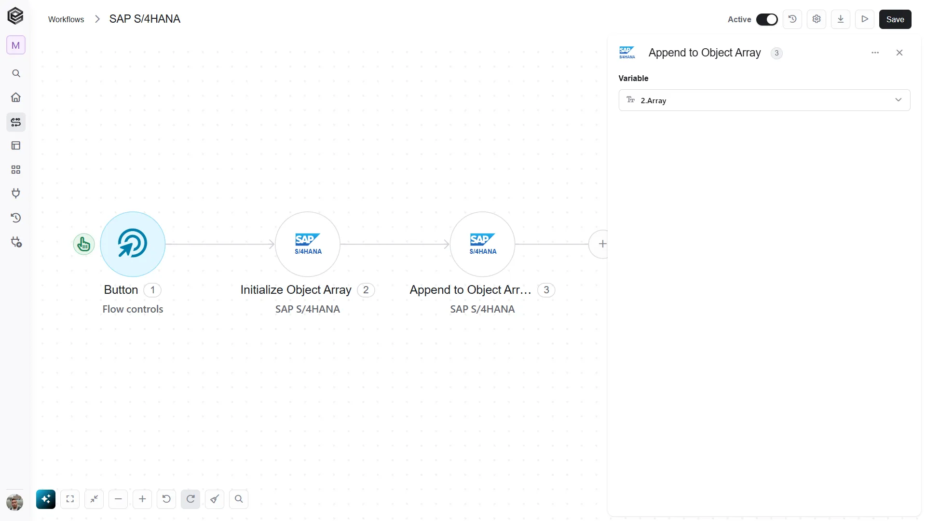Go back to Workflows breadcrumb
Screen dimensions: 926x521
(66, 19)
